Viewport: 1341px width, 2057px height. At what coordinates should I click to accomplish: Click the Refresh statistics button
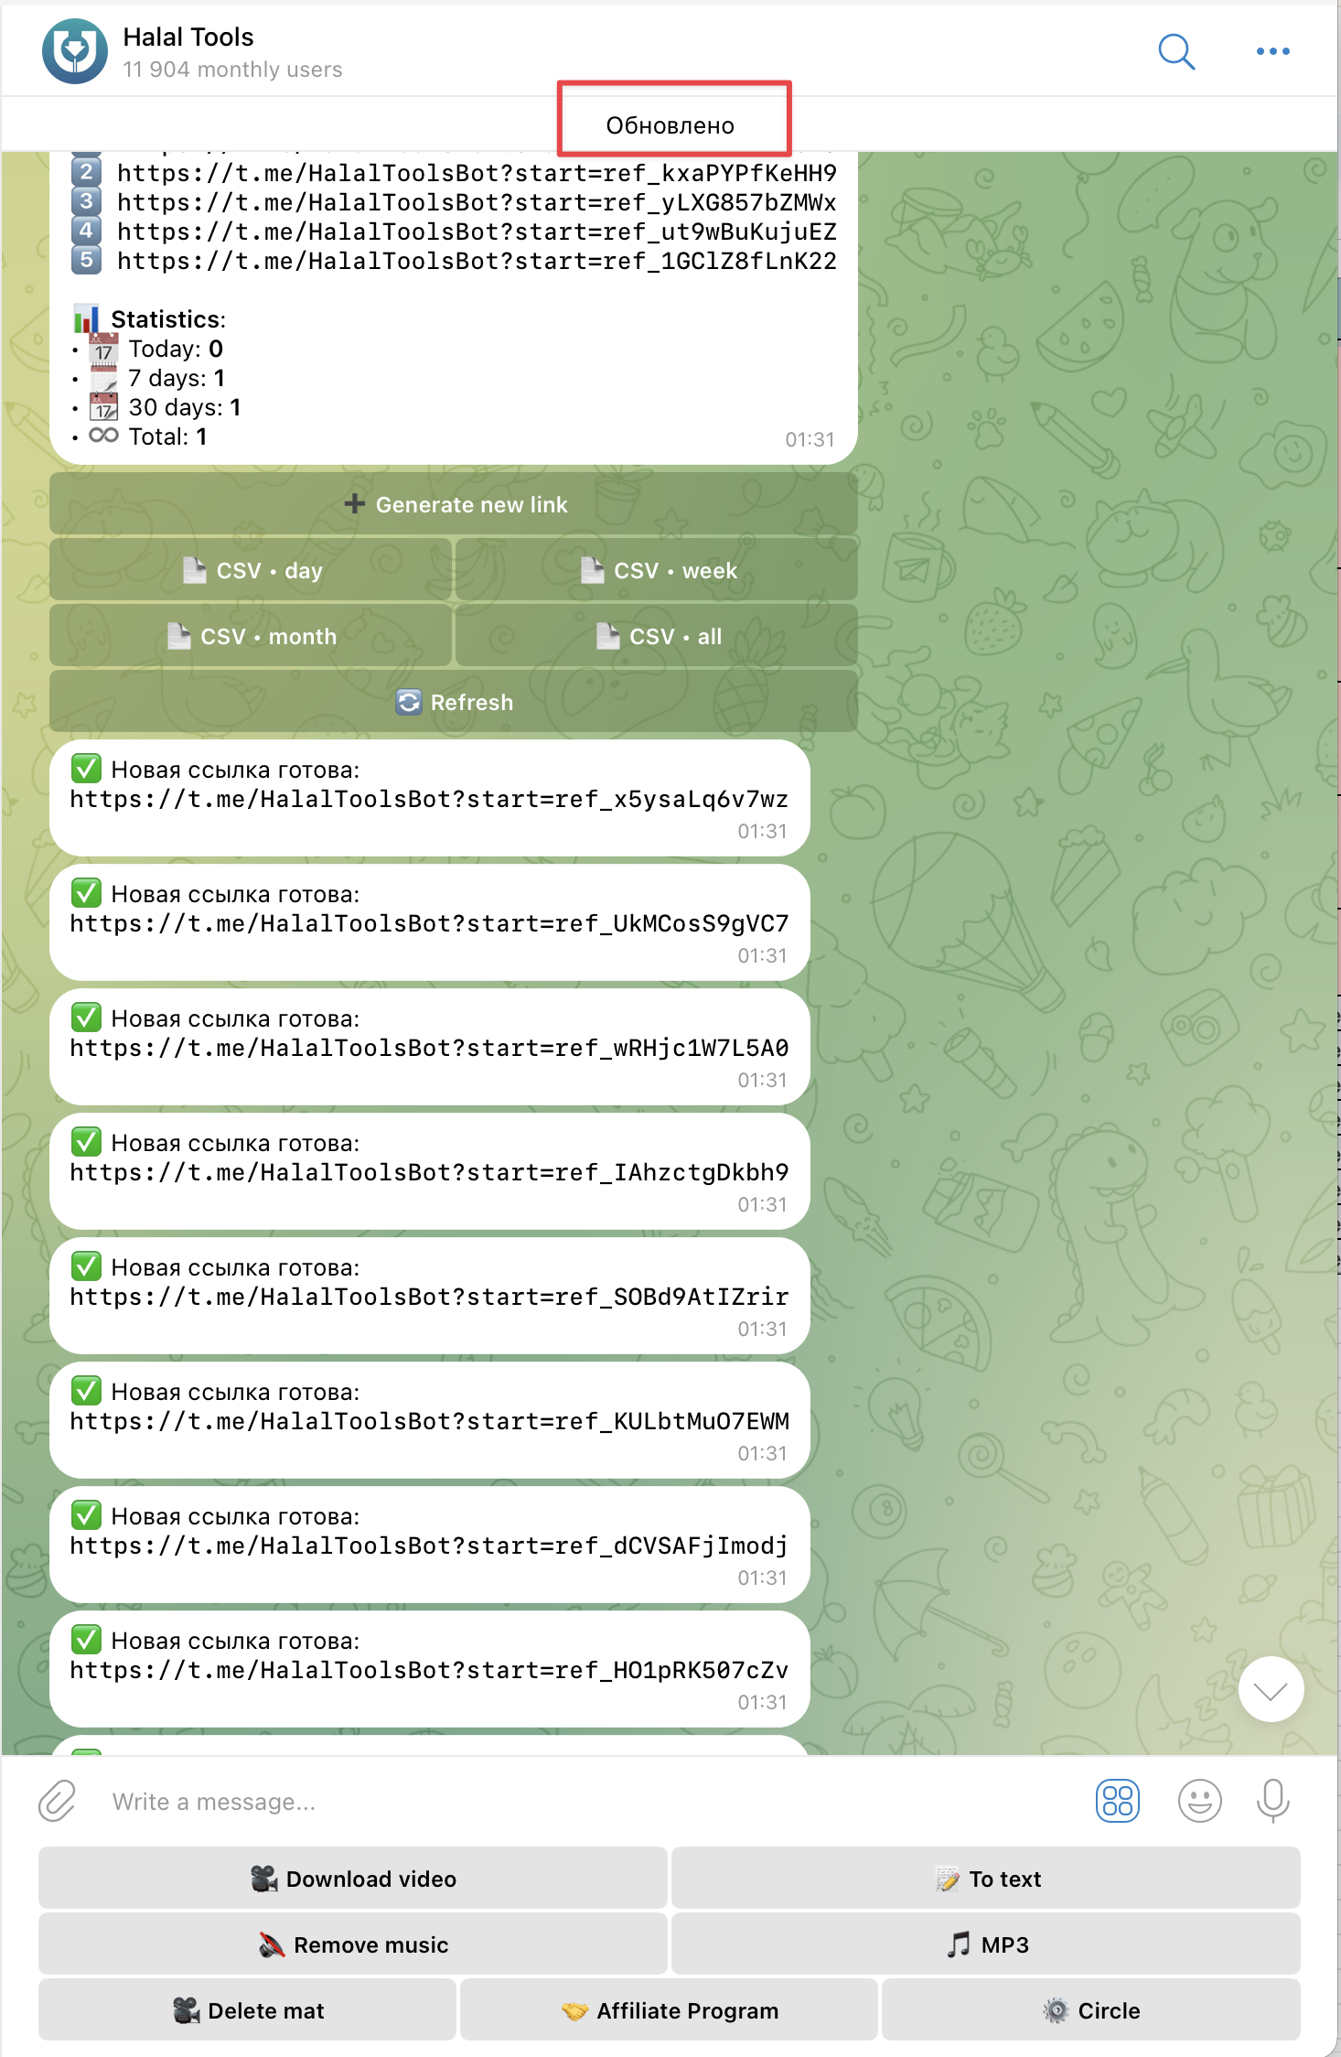pyautogui.click(x=454, y=702)
